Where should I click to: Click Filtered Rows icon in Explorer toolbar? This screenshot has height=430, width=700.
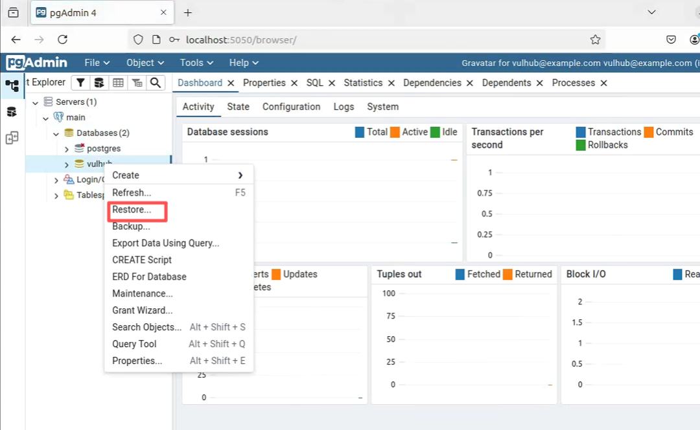[x=137, y=82]
